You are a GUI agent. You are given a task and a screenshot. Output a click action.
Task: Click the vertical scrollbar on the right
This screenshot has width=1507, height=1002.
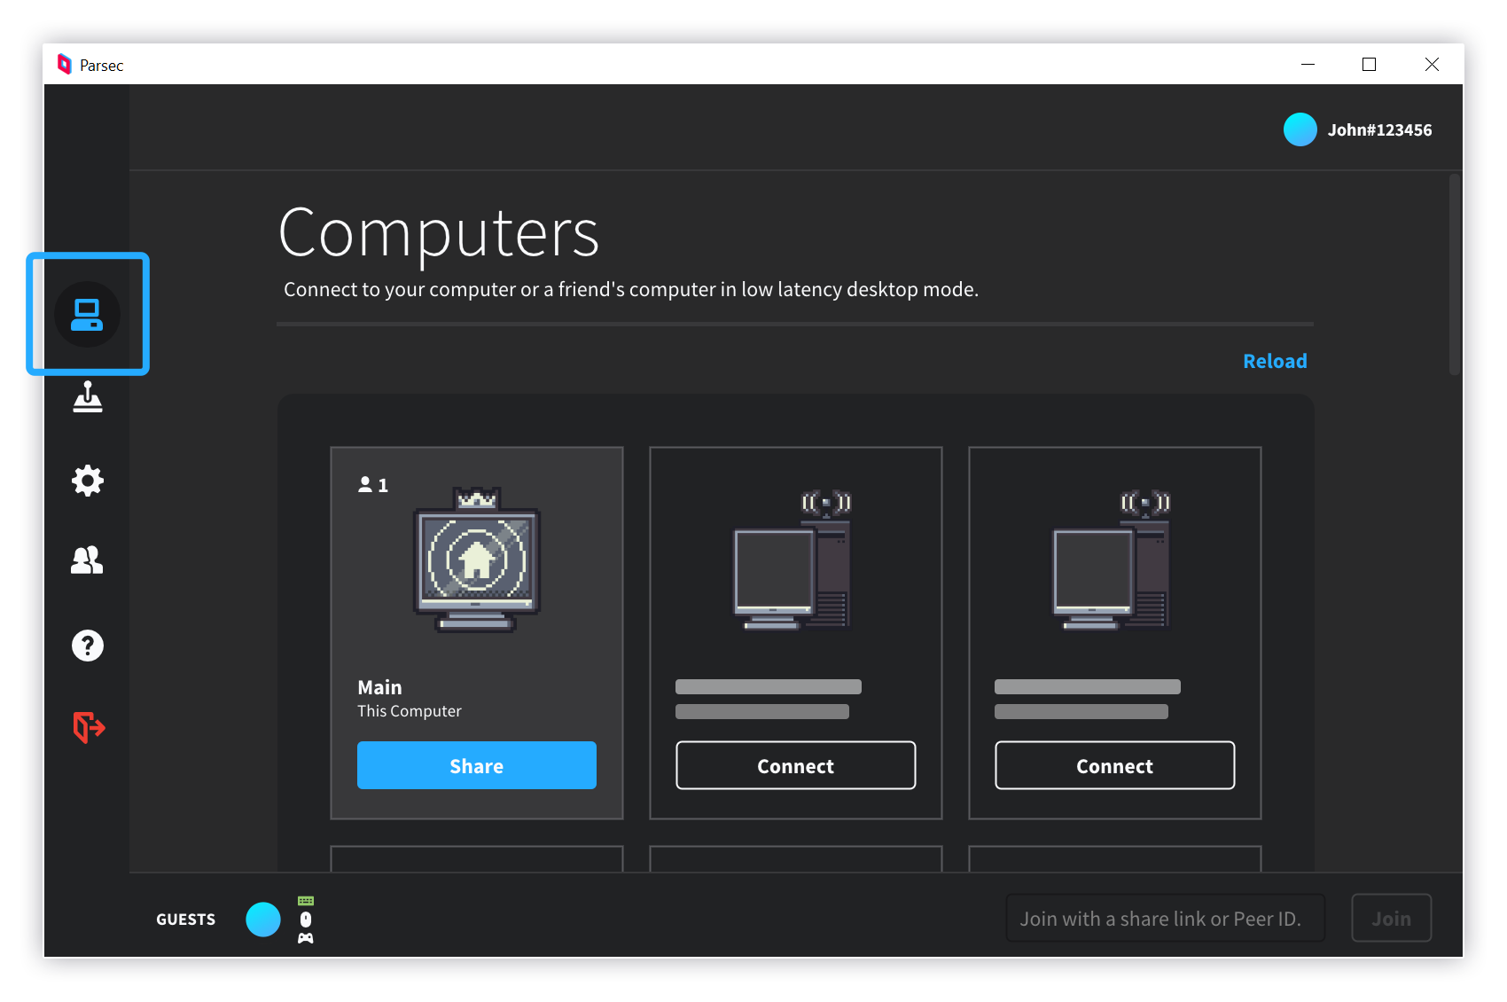[x=1454, y=275]
